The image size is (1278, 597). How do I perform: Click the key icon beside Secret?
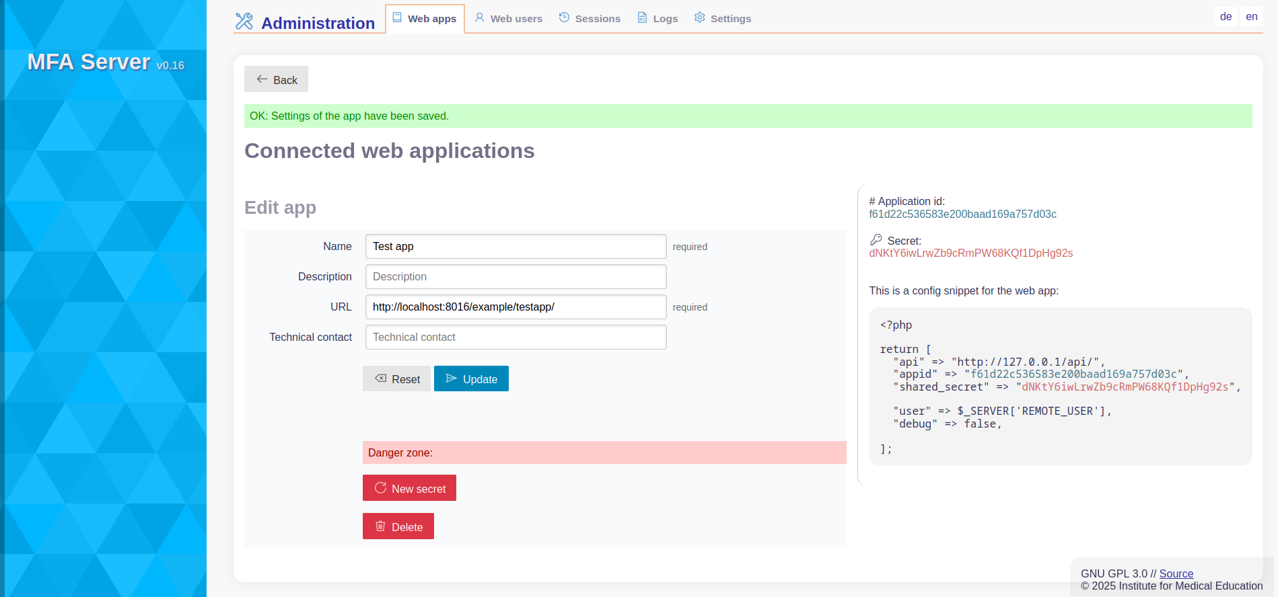coord(876,239)
